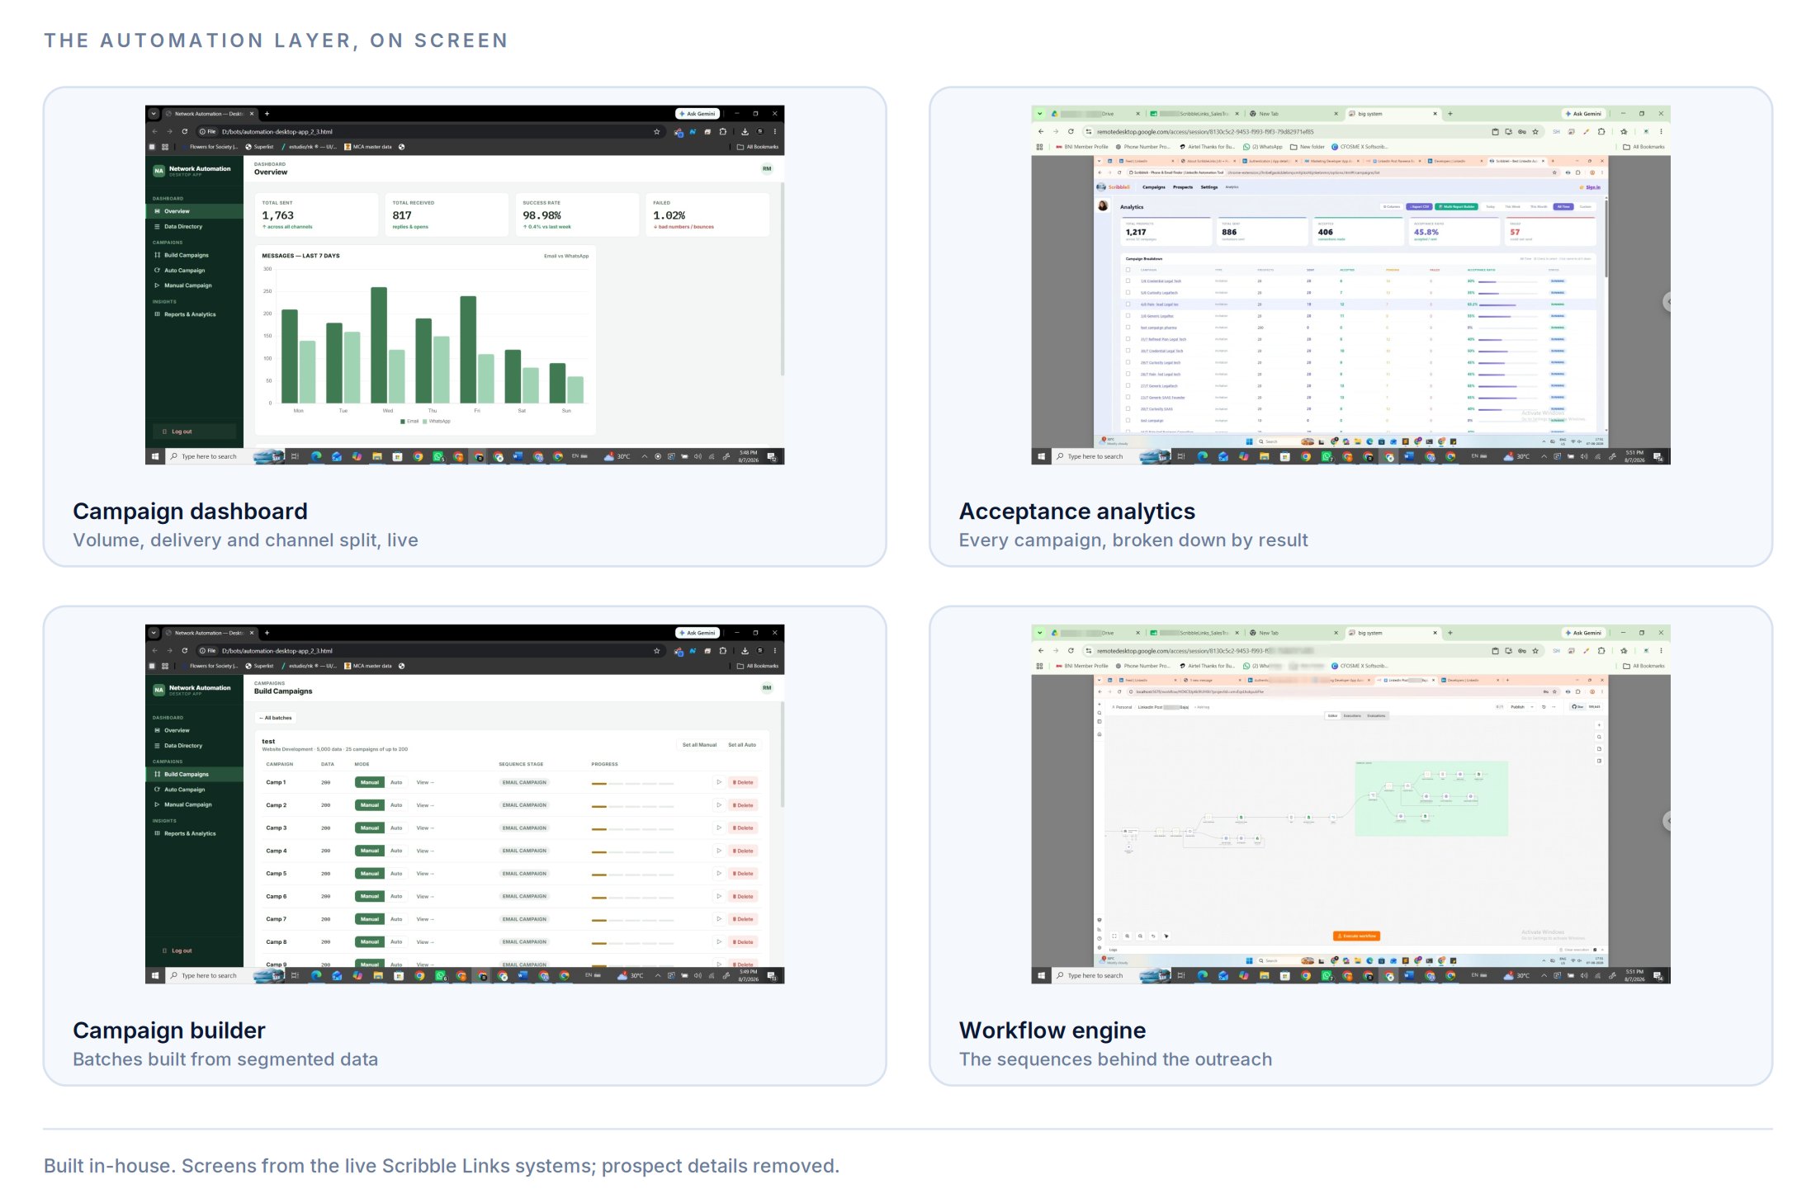
Task: Expand system tray chevron in Campaign dashboard taskbar
Action: [645, 456]
